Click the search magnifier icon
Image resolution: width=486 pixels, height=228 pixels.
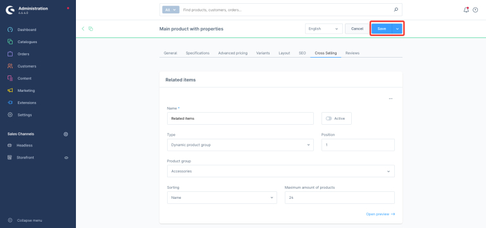(x=396, y=10)
